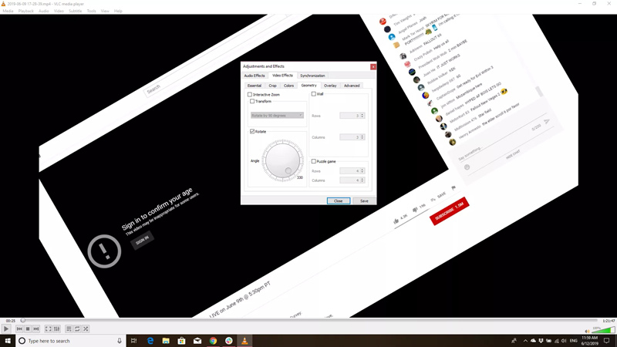This screenshot has height=347, width=617.
Task: Toggle fullscreen video mode
Action: [x=48, y=329]
